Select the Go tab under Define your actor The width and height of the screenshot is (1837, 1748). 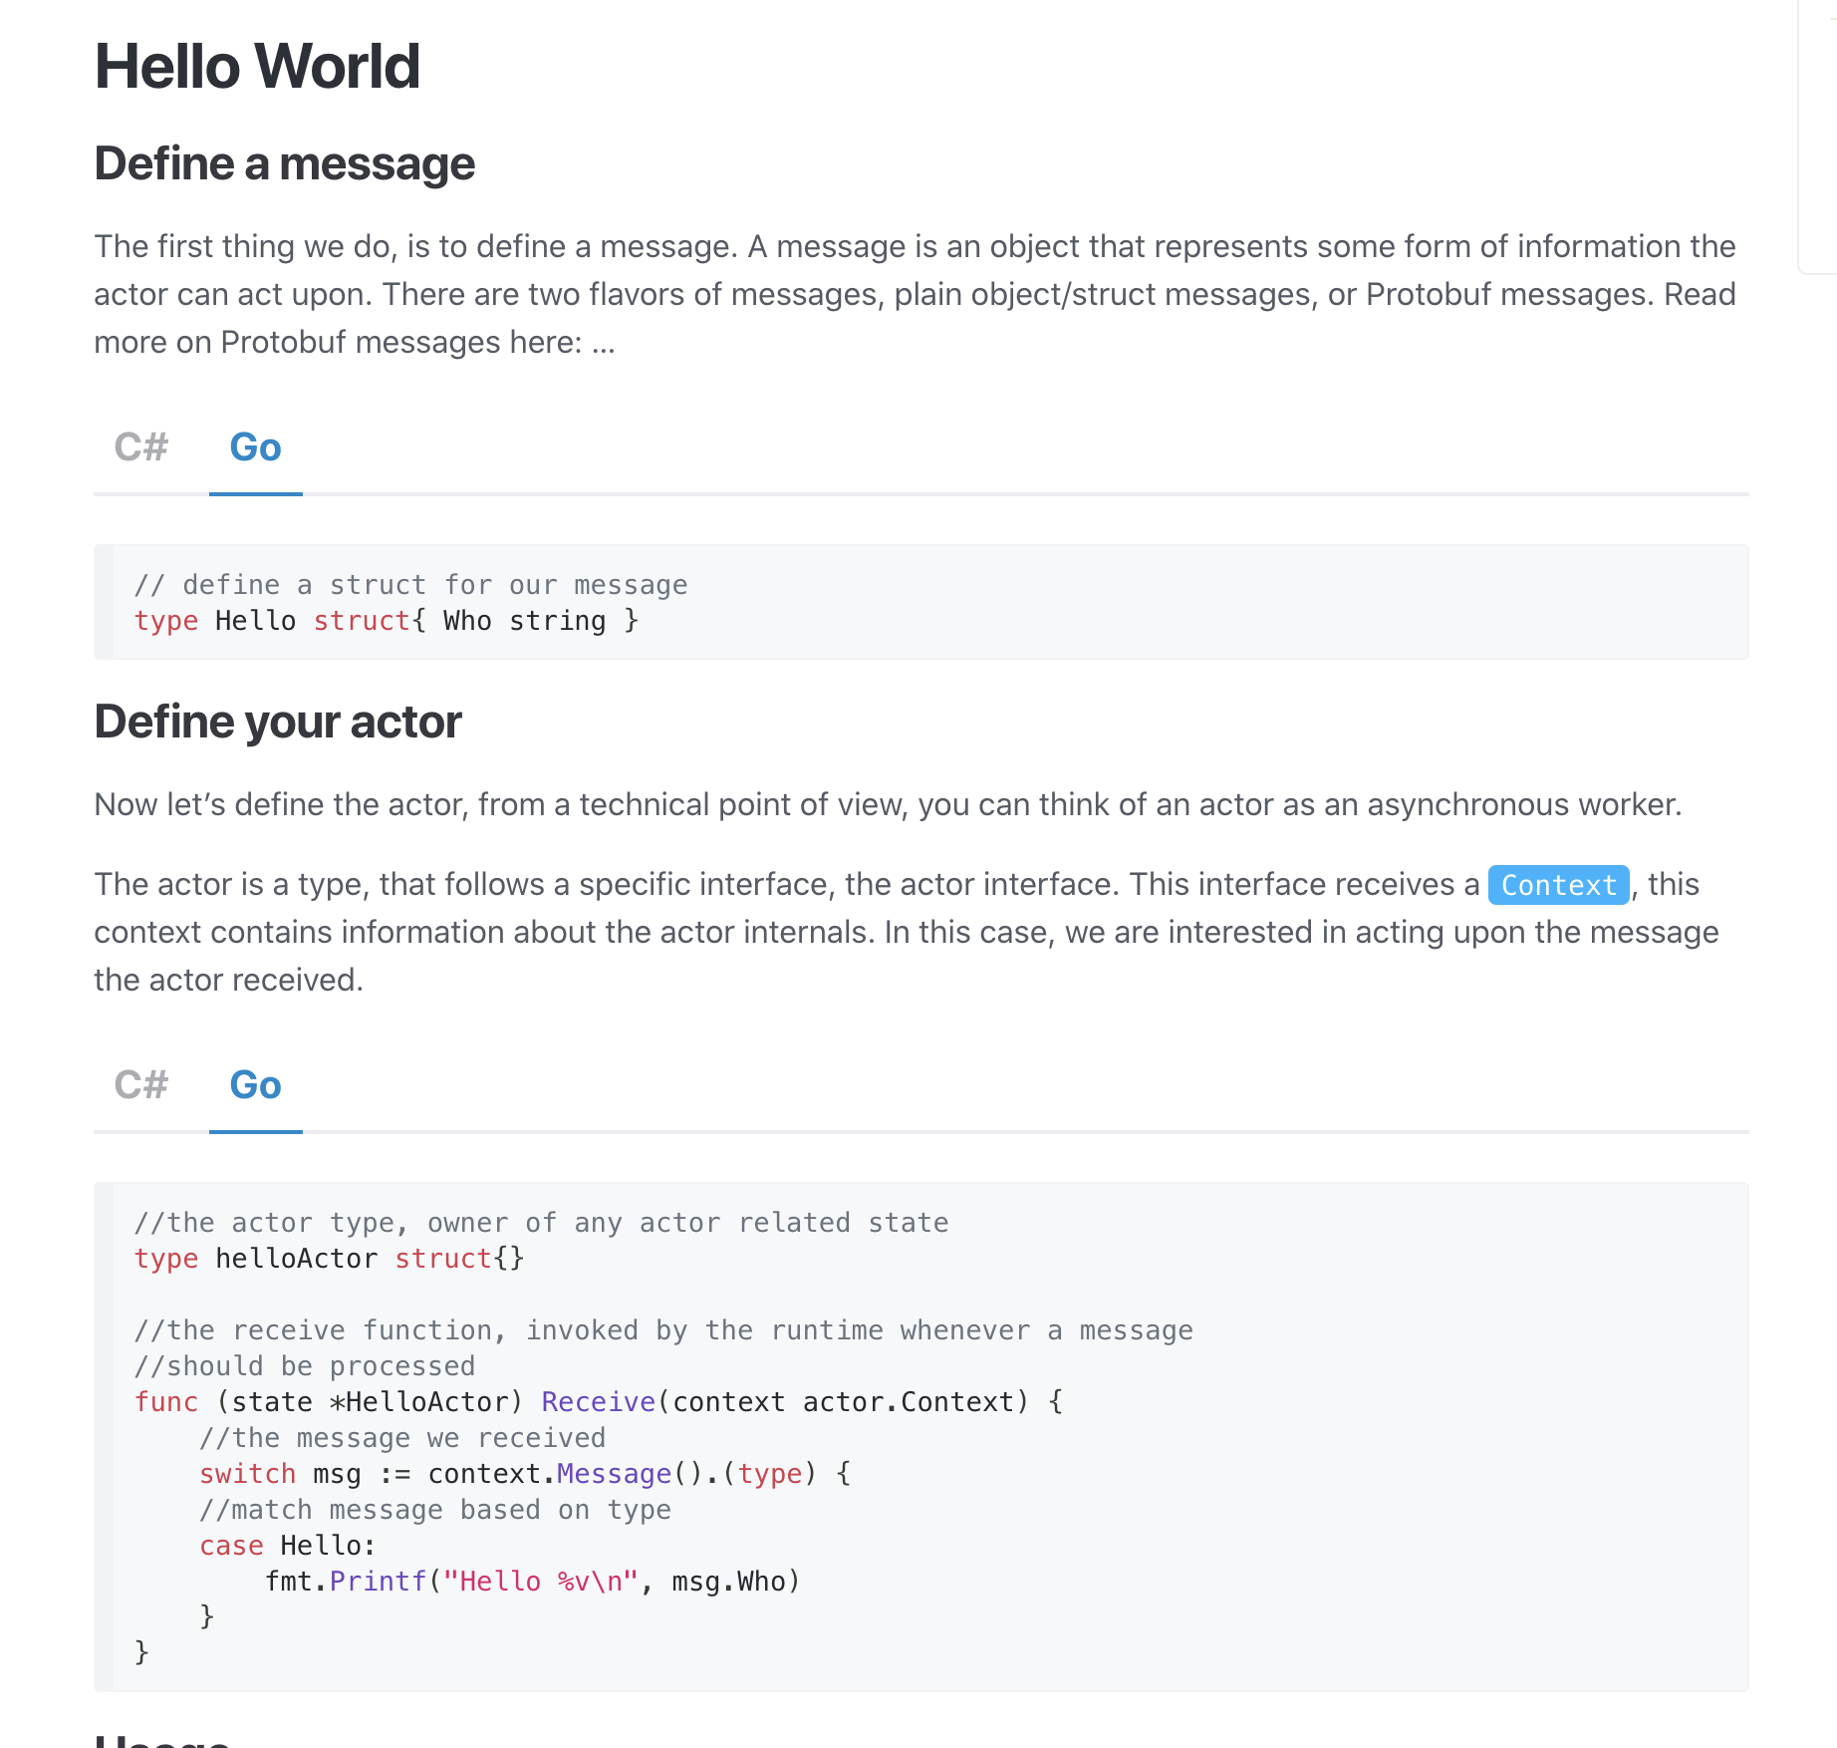[255, 1085]
